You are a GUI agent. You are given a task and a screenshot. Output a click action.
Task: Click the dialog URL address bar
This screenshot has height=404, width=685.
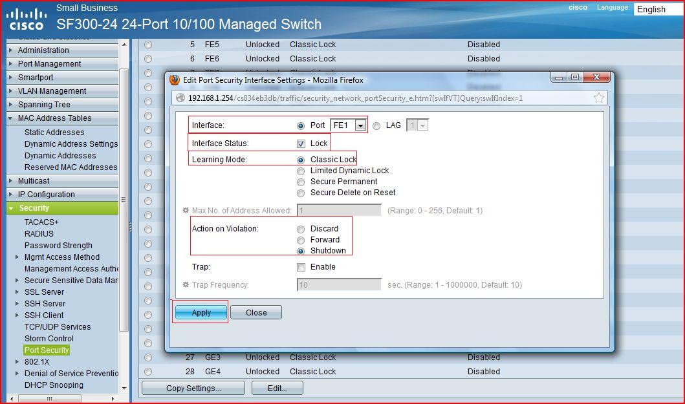[389, 98]
